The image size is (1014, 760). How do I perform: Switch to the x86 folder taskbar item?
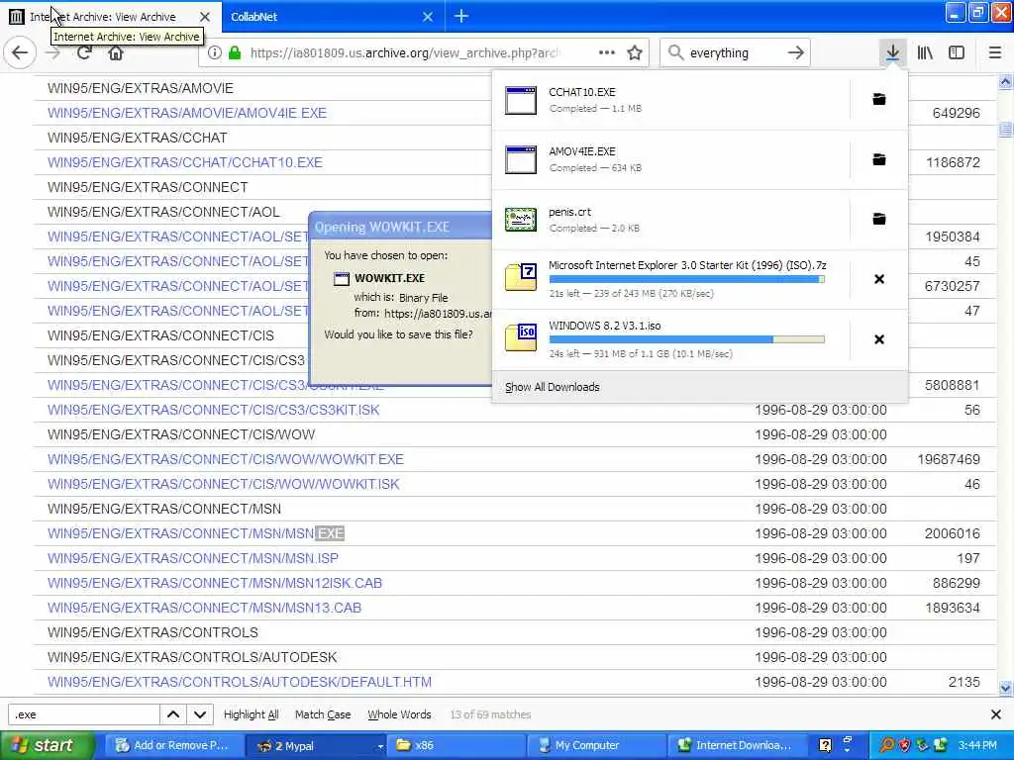tap(457, 745)
